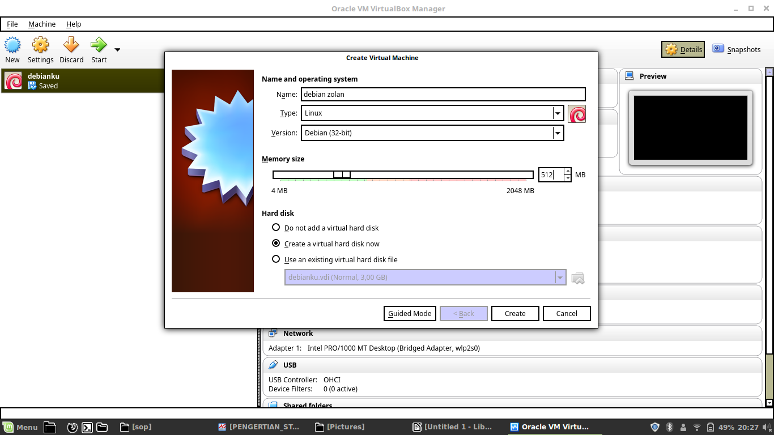
Task: Click the USB section icon in Manager
Action: 273,365
